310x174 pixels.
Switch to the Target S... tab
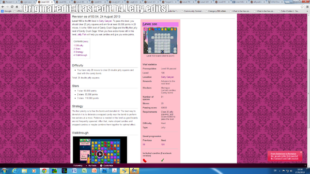click(x=169, y=2)
